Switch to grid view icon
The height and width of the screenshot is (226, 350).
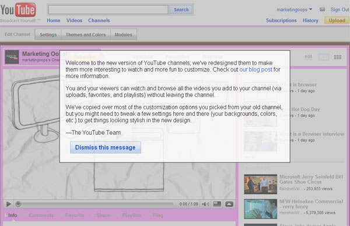pyautogui.click(x=338, y=57)
